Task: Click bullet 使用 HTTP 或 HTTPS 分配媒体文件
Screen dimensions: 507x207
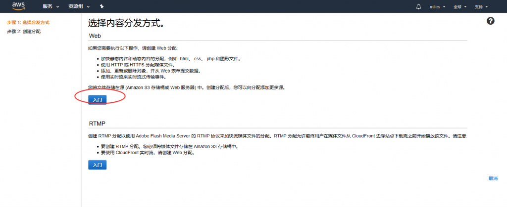Action: 138,65
